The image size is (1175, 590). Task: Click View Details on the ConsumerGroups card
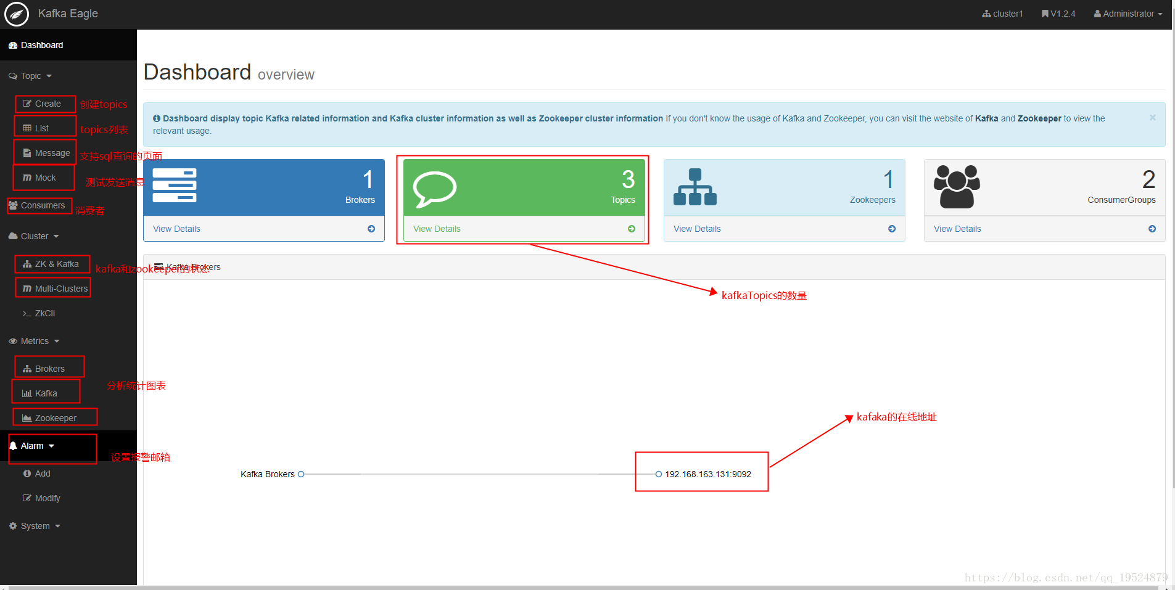pos(957,229)
